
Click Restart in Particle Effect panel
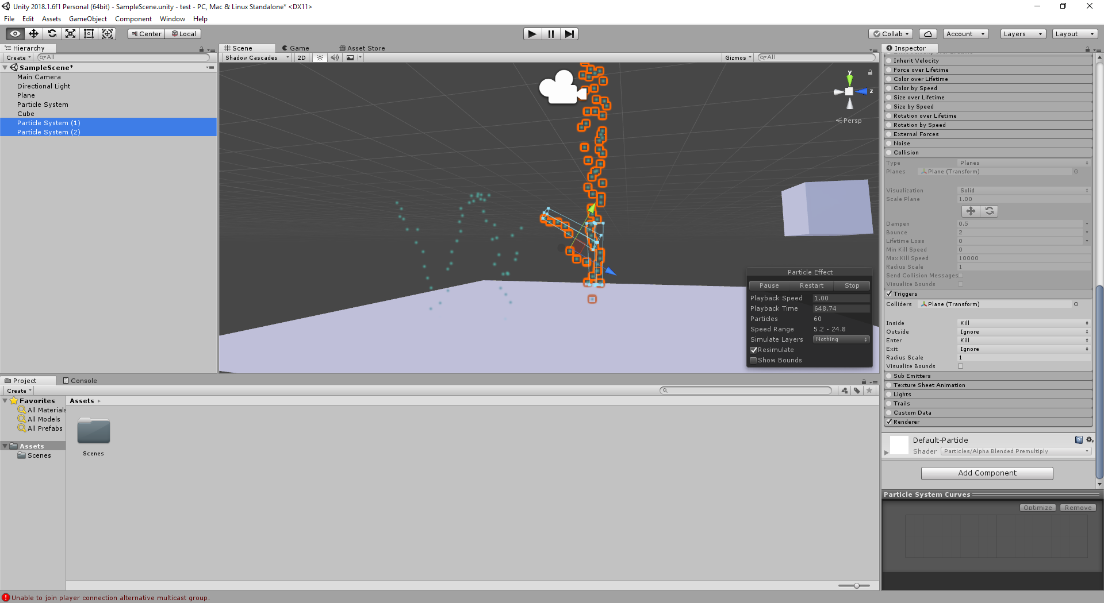[x=811, y=285]
